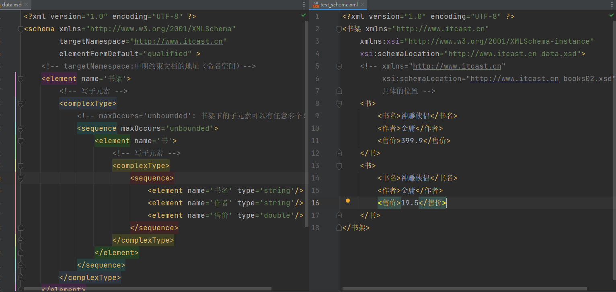
Task: Click the books02.xsd text in the comment
Action: (x=587, y=79)
